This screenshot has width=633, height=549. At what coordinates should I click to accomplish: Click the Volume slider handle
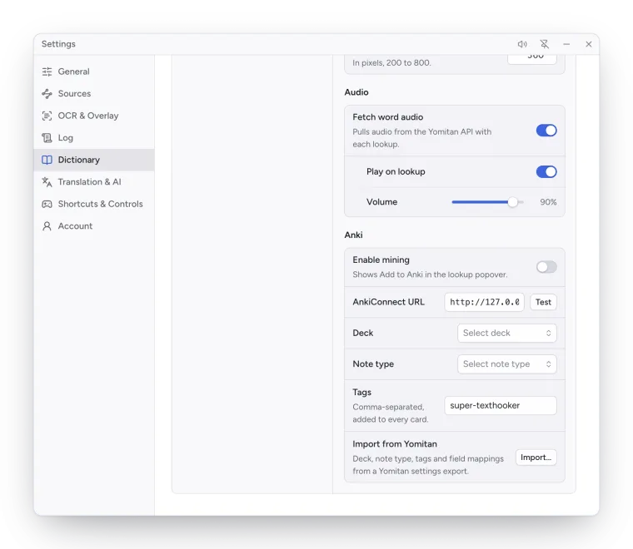512,202
